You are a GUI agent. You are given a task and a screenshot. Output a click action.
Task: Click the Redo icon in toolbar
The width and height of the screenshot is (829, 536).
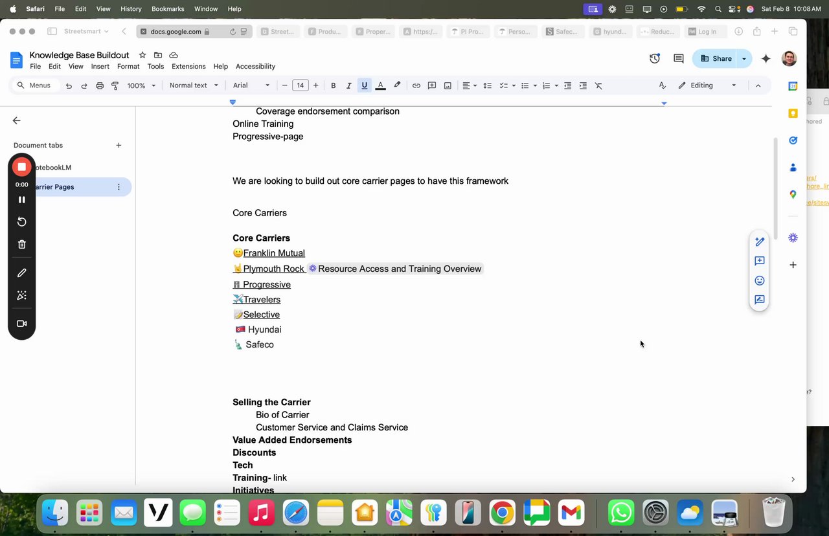pyautogui.click(x=84, y=85)
